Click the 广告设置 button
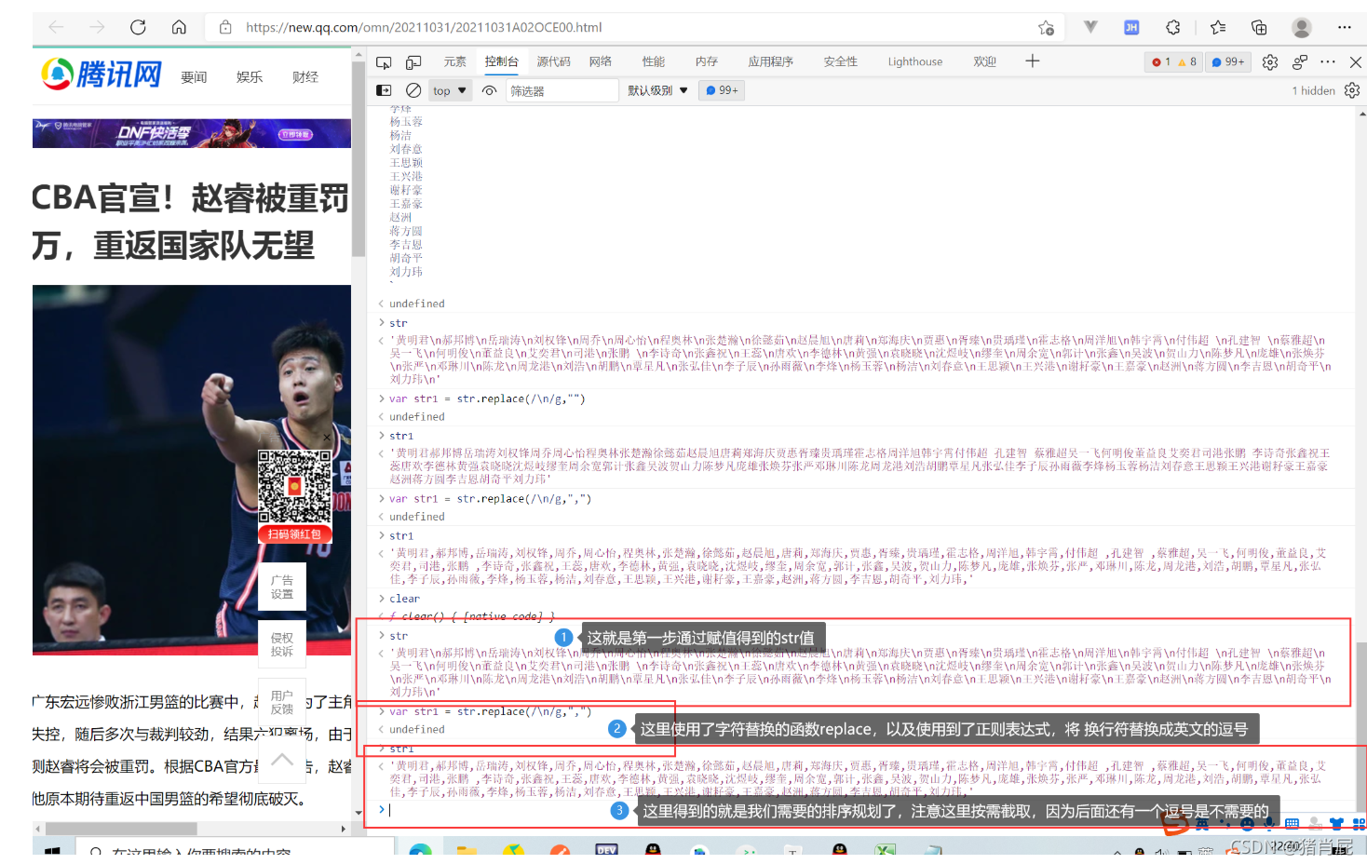1367x864 pixels. 282,587
